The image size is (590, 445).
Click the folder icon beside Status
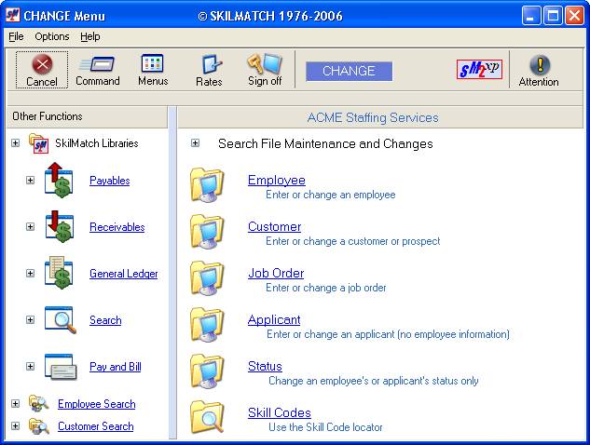tap(207, 371)
